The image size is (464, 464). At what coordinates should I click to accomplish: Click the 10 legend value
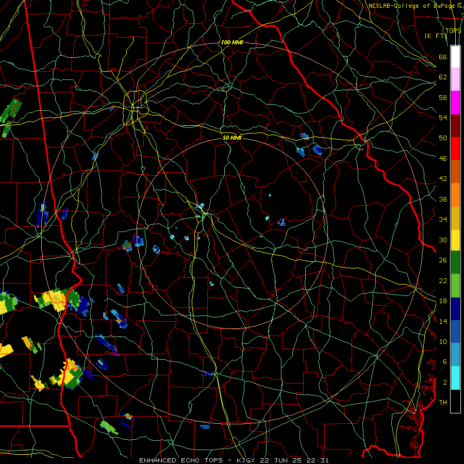point(443,341)
